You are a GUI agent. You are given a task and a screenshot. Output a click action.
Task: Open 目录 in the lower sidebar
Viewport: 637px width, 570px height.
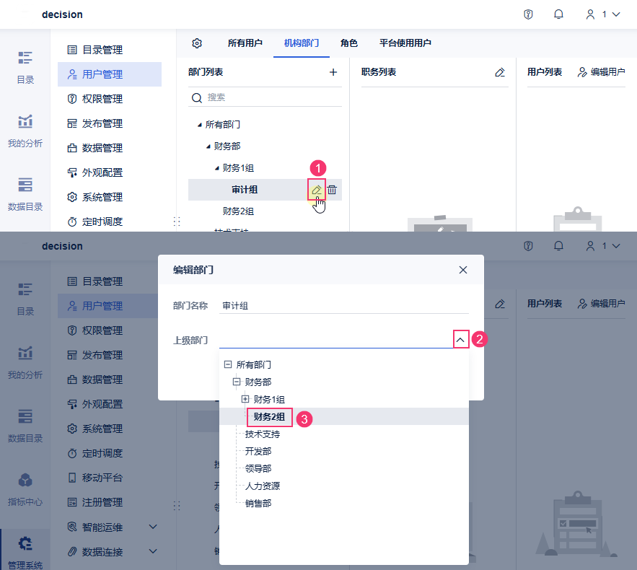tap(25, 299)
